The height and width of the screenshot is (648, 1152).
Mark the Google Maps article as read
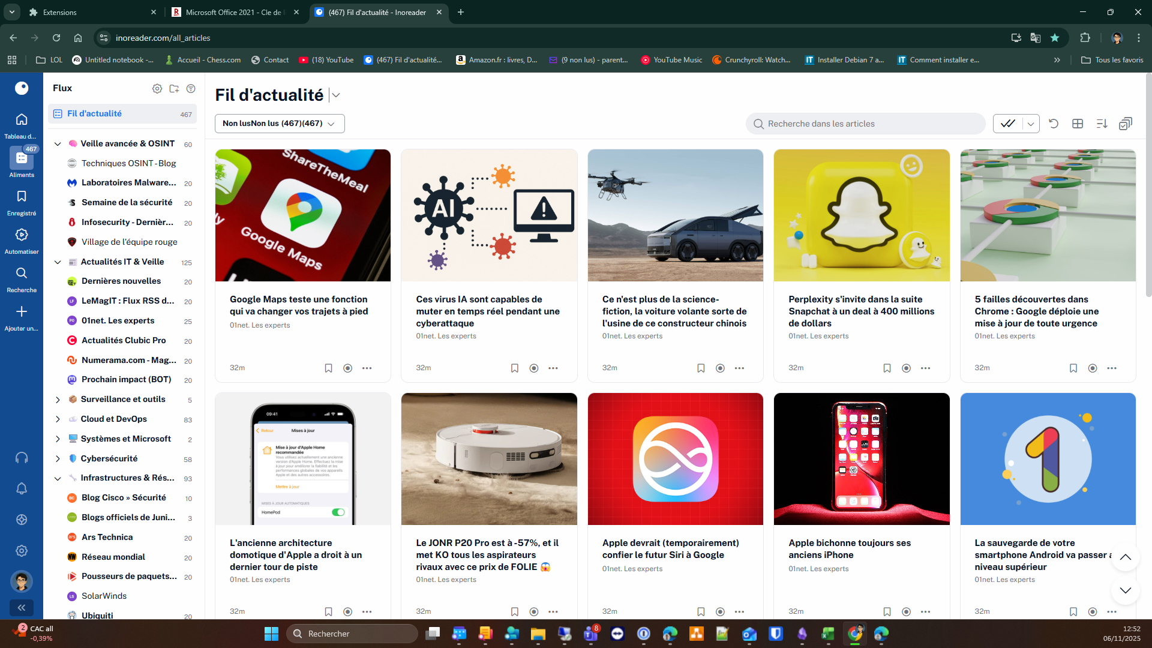coord(347,368)
